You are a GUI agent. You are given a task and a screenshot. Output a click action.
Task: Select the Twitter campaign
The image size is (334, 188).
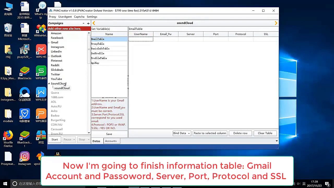[x=55, y=74]
